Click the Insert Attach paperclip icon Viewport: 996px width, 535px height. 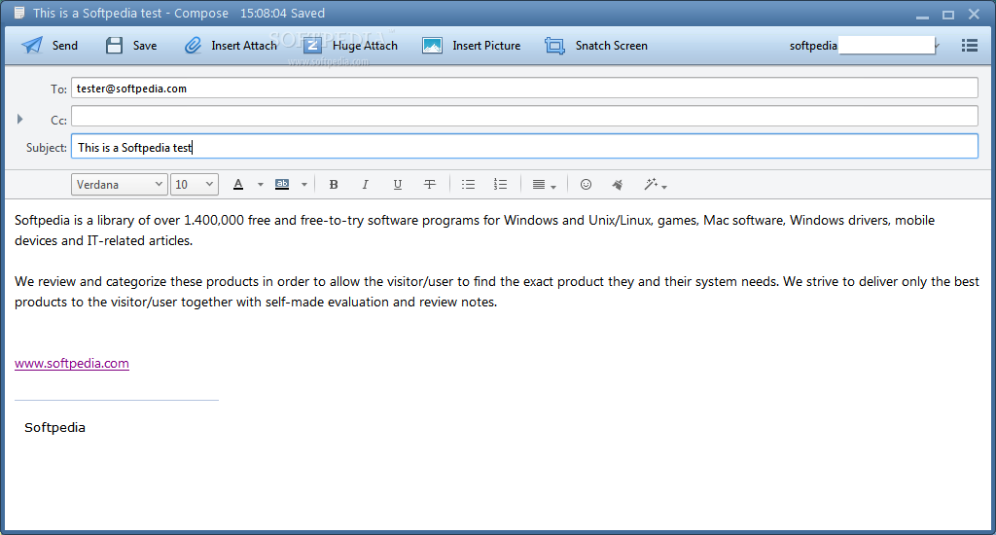click(x=193, y=46)
